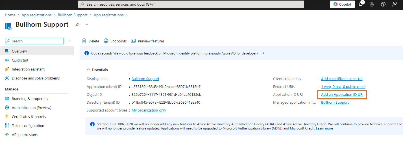Viewport: 403px width, 141px height.
Task: Open Endpoints from the toolbar
Action: [115, 41]
